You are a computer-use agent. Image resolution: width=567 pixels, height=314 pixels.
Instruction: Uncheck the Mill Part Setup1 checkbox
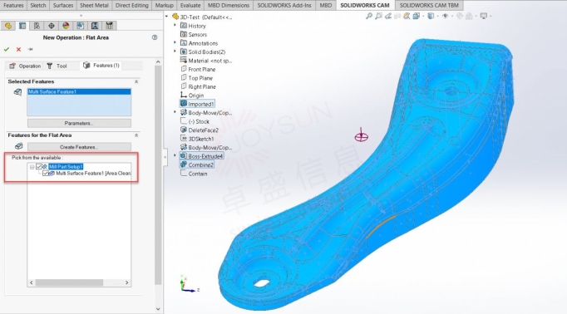(39, 167)
